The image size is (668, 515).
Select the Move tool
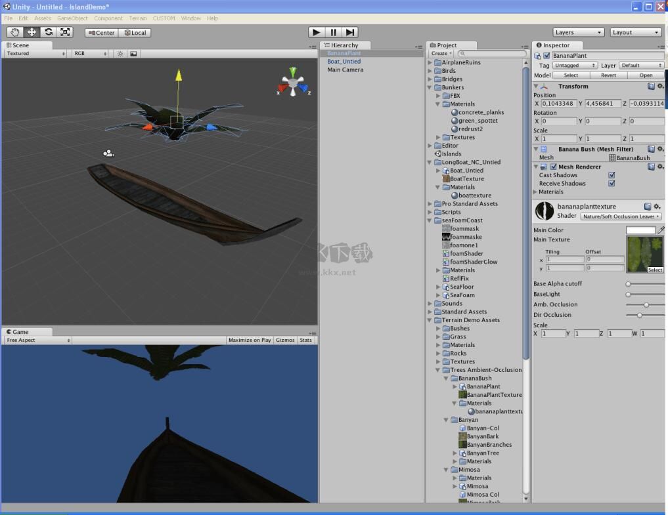tap(32, 32)
